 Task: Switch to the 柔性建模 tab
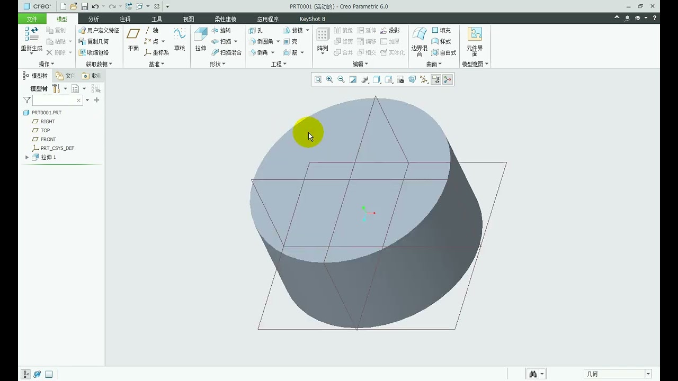click(x=225, y=19)
